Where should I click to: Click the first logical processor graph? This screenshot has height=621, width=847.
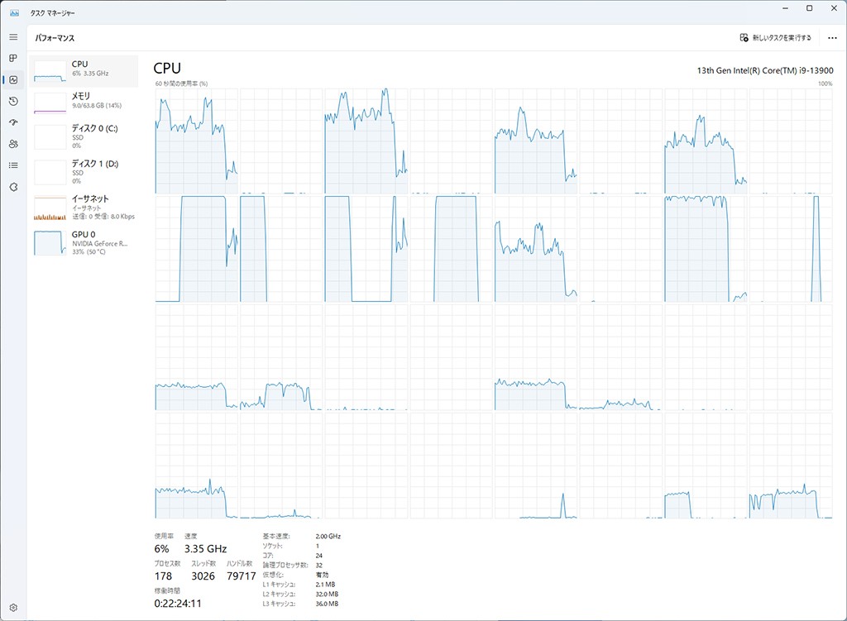click(196, 141)
